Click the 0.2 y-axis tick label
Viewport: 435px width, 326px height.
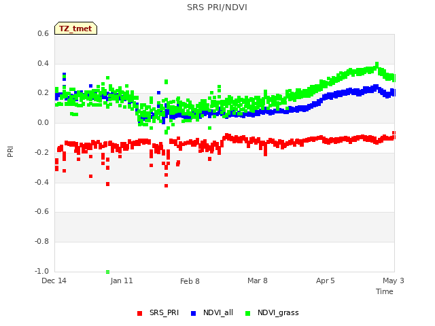(43, 93)
